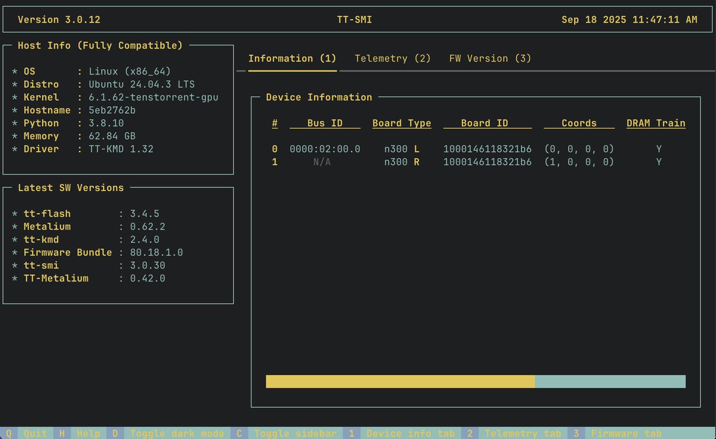This screenshot has height=439, width=716.
Task: Click Kernel value 6.1.62-tenstorrent-gpu
Action: click(153, 97)
